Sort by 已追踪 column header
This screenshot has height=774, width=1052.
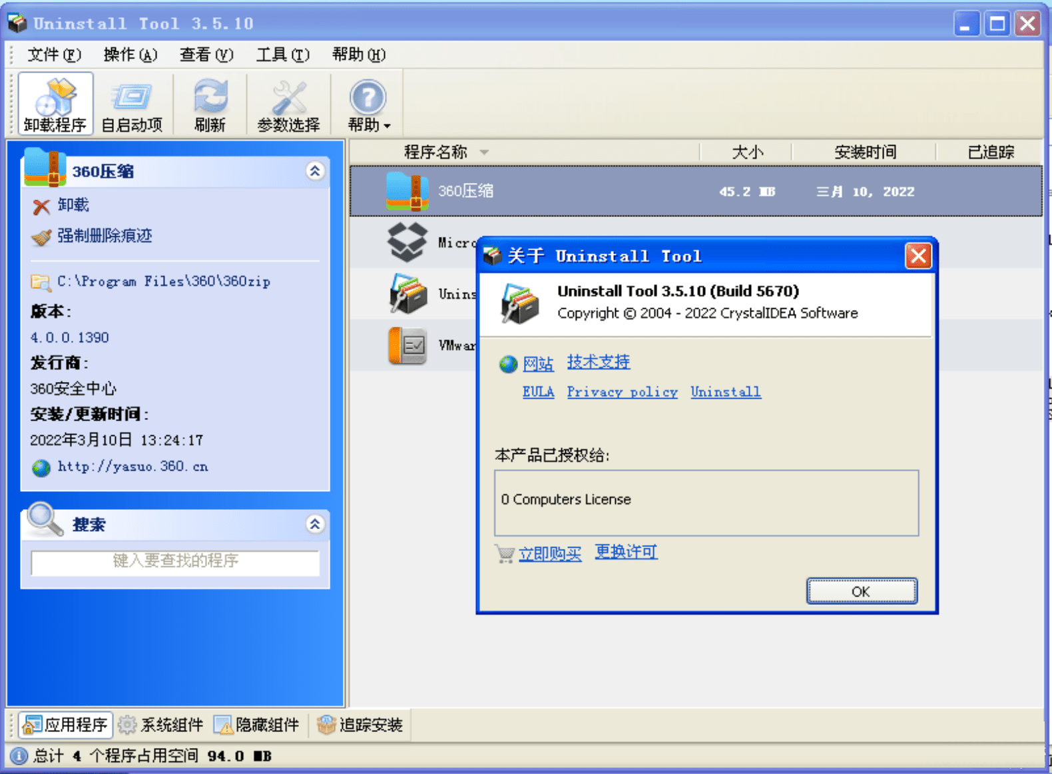pos(990,152)
